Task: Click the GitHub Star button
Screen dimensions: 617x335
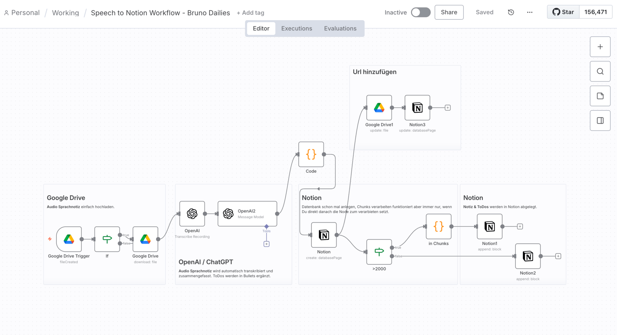Action: point(563,12)
